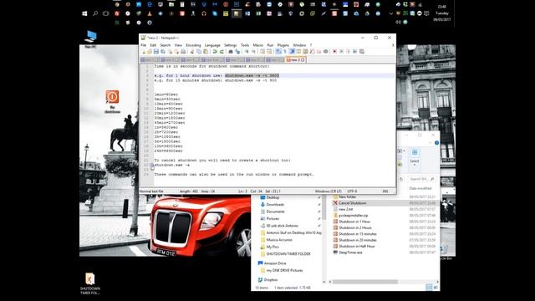Open the Plugins menu in Notepad++
This screenshot has width=535, height=301.
pyautogui.click(x=283, y=45)
